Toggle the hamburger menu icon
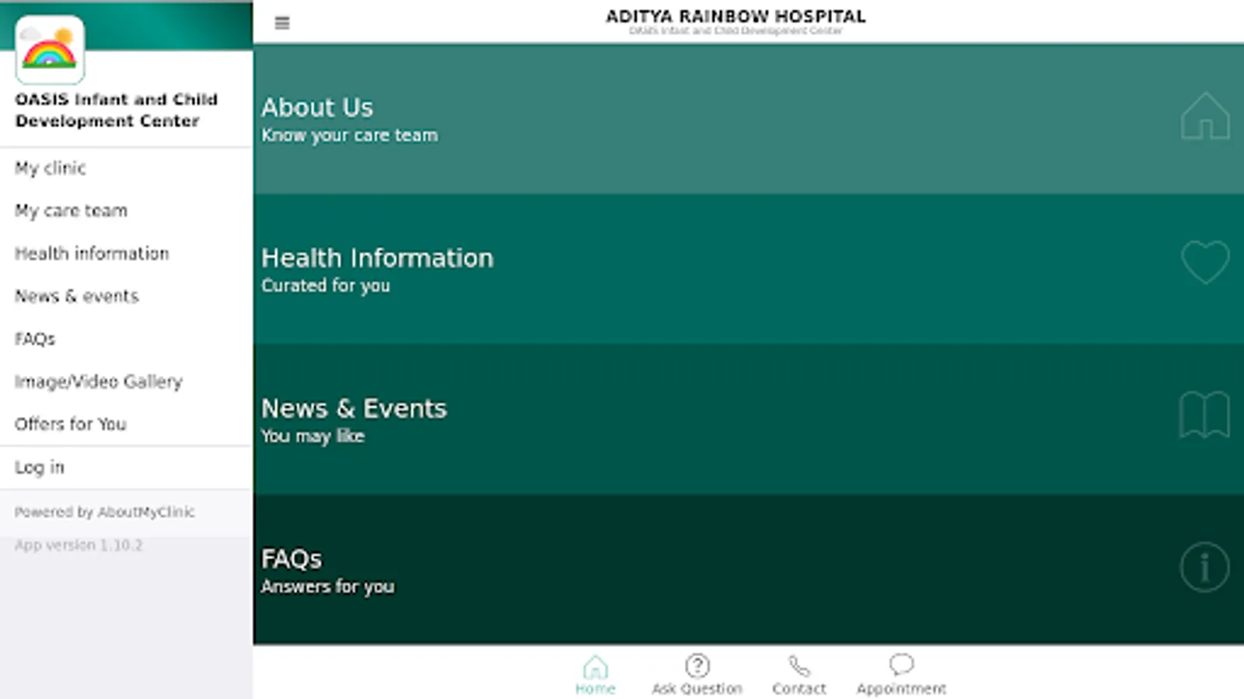Screen dimensions: 1244x699 click(x=282, y=23)
